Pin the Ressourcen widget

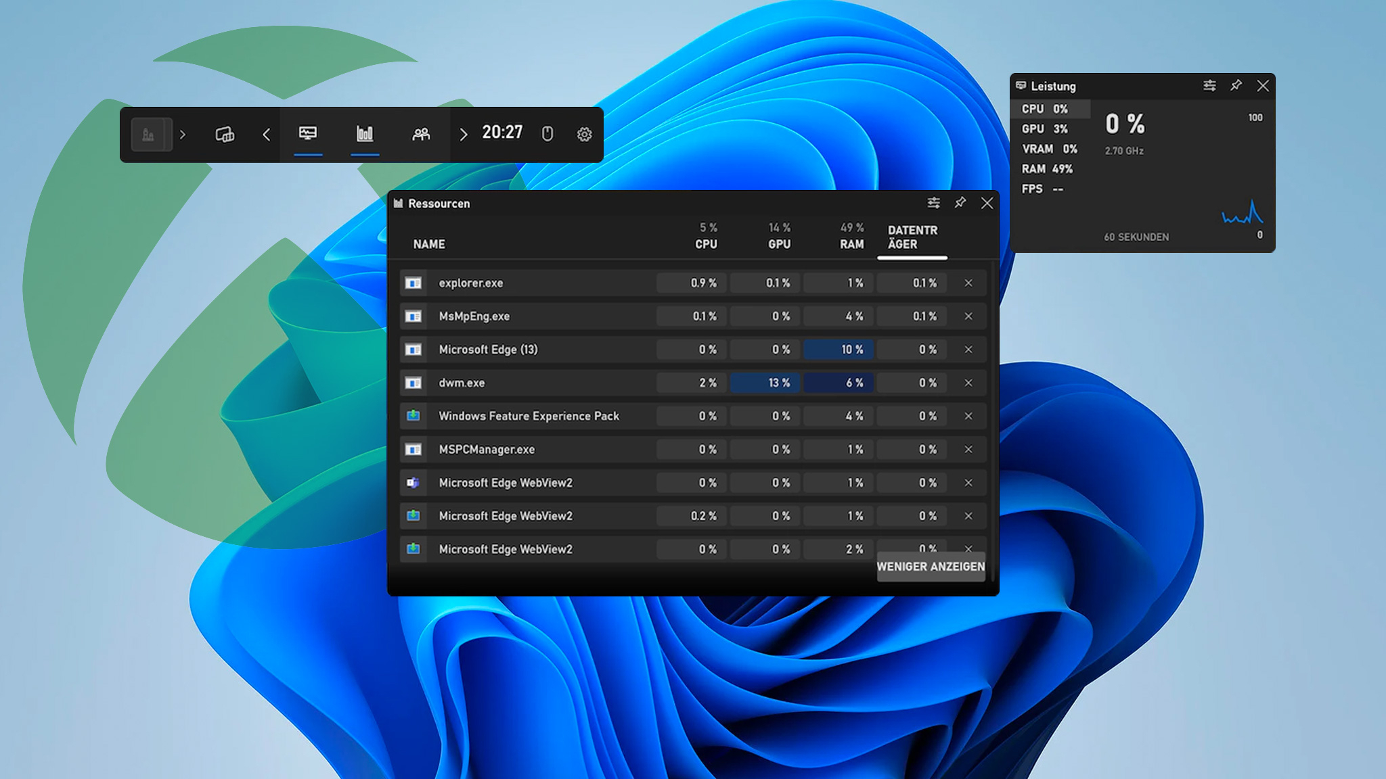960,203
